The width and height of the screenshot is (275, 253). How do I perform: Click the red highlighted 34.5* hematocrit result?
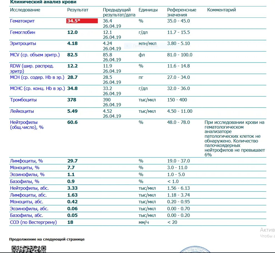(82, 21)
